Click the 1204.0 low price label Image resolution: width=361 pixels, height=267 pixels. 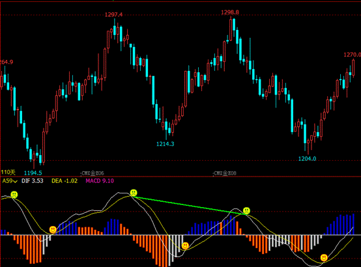coord(307,159)
